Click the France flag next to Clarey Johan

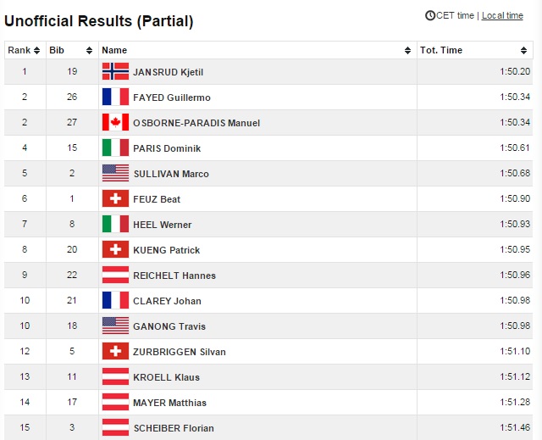point(115,300)
